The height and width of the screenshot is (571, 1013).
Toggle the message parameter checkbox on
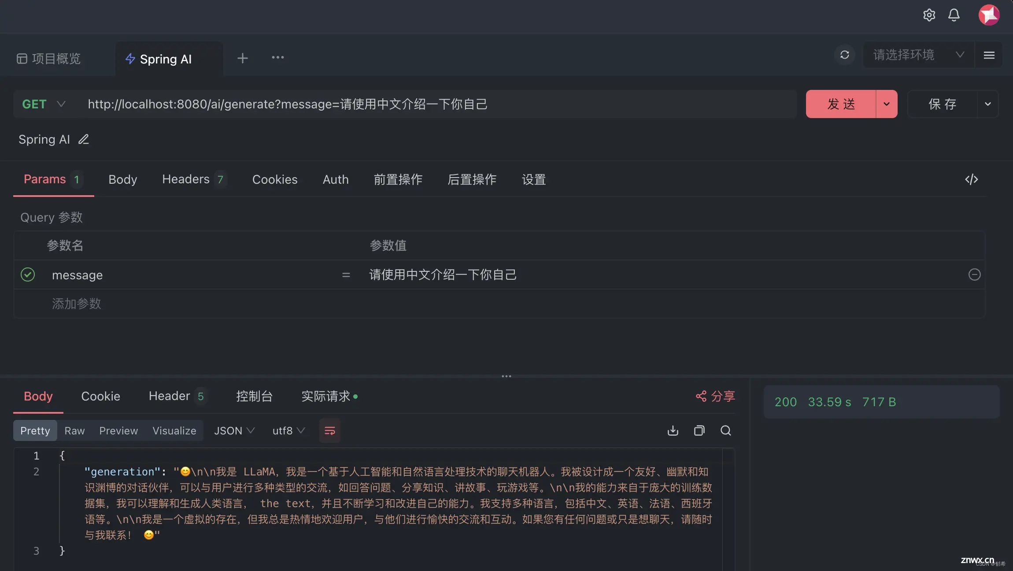[27, 274]
